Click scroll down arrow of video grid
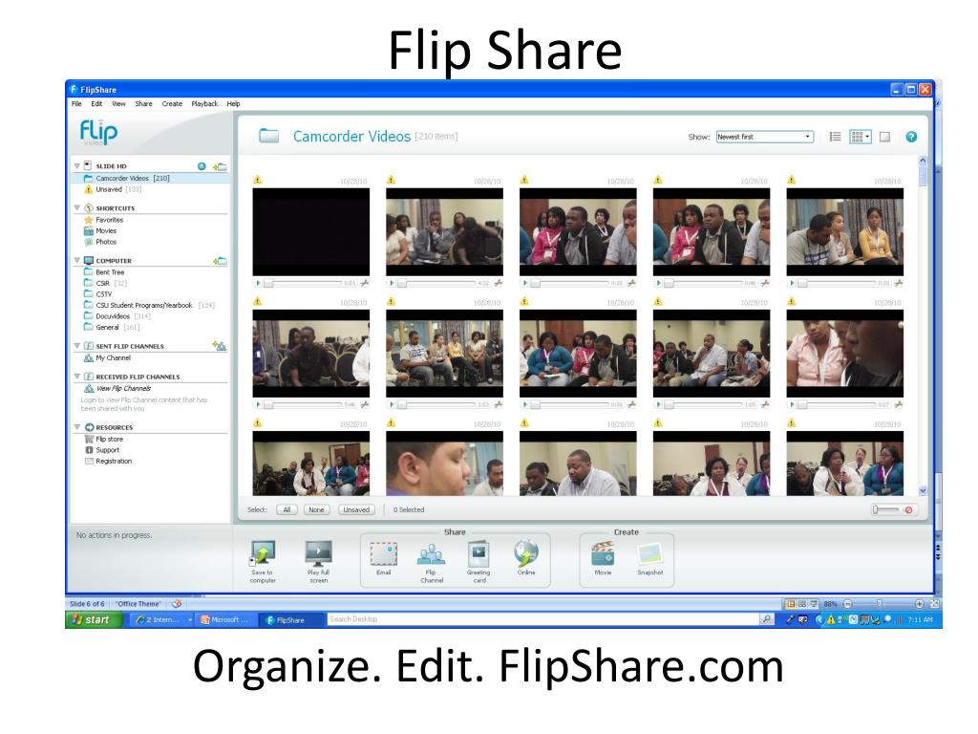The image size is (978, 734). click(923, 491)
